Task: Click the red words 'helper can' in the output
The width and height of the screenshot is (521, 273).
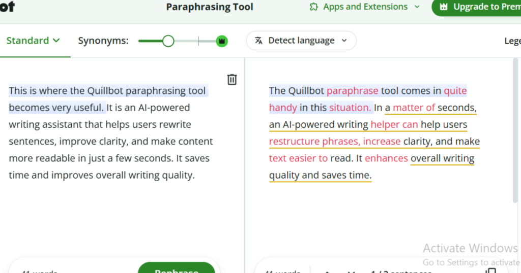Action: (x=394, y=124)
